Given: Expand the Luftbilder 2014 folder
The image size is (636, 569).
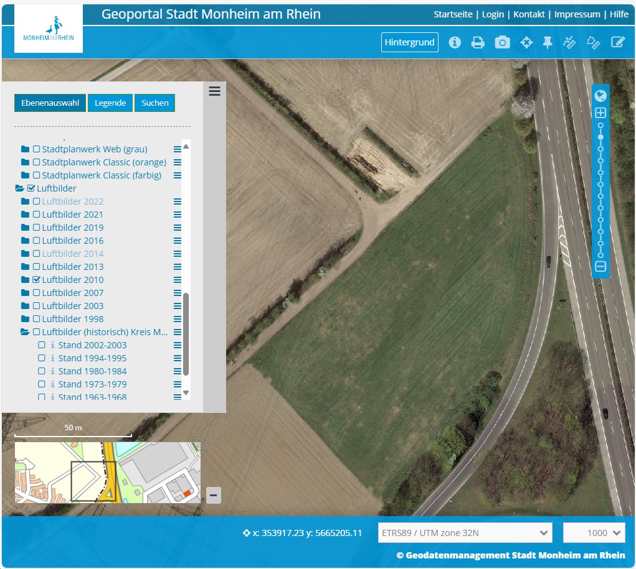Looking at the screenshot, I should pyautogui.click(x=25, y=254).
